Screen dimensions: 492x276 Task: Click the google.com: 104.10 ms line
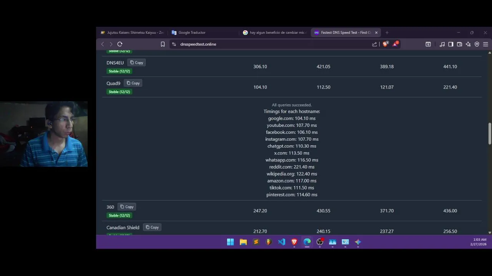(x=292, y=118)
